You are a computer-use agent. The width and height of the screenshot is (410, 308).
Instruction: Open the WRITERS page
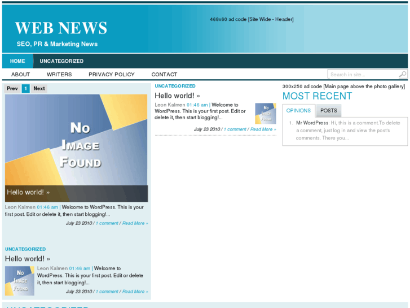click(x=59, y=75)
